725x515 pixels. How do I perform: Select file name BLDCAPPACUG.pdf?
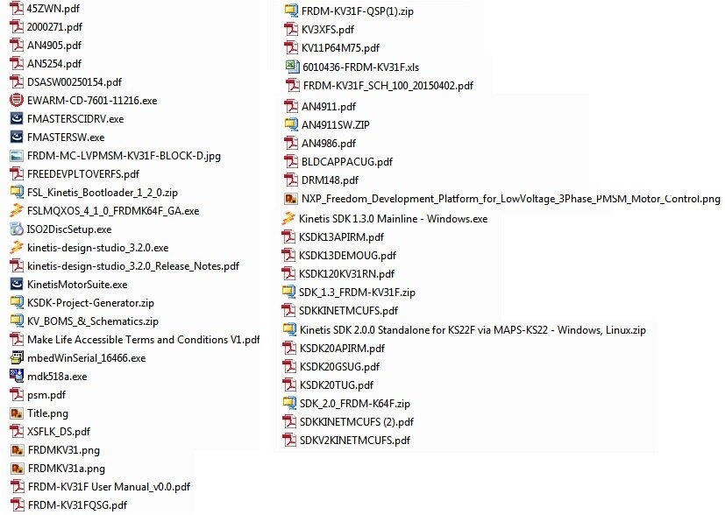(x=347, y=162)
